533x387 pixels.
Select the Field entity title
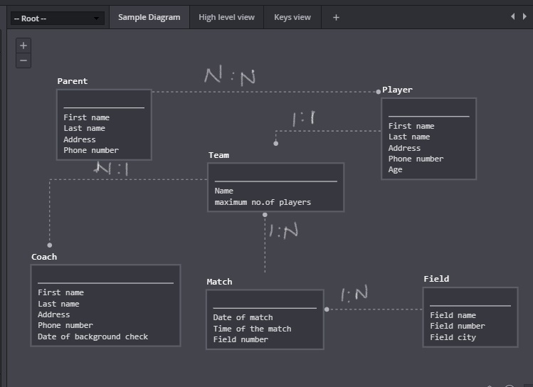coord(436,279)
